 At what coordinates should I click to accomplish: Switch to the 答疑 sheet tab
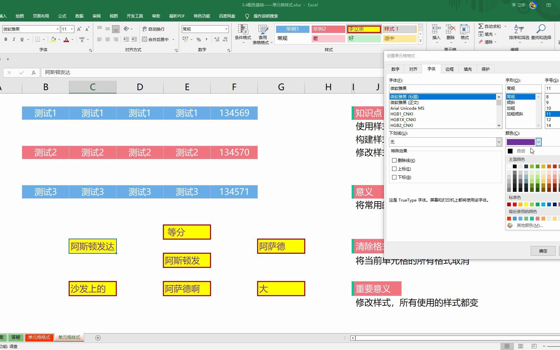15,338
